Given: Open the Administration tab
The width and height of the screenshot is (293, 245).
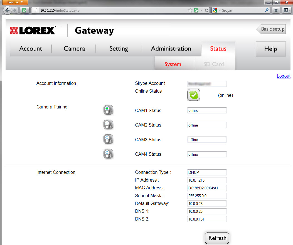Looking at the screenshot, I should tap(171, 49).
